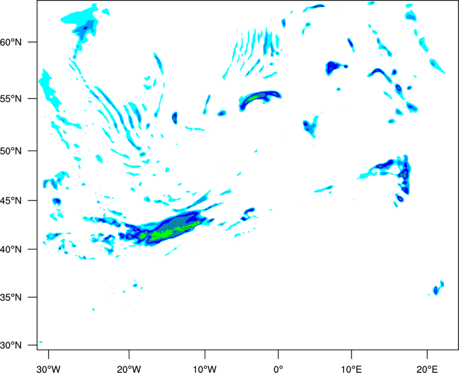The height and width of the screenshot is (373, 459).
Task: Click the 60°N latitude label
Action: pyautogui.click(x=11, y=42)
